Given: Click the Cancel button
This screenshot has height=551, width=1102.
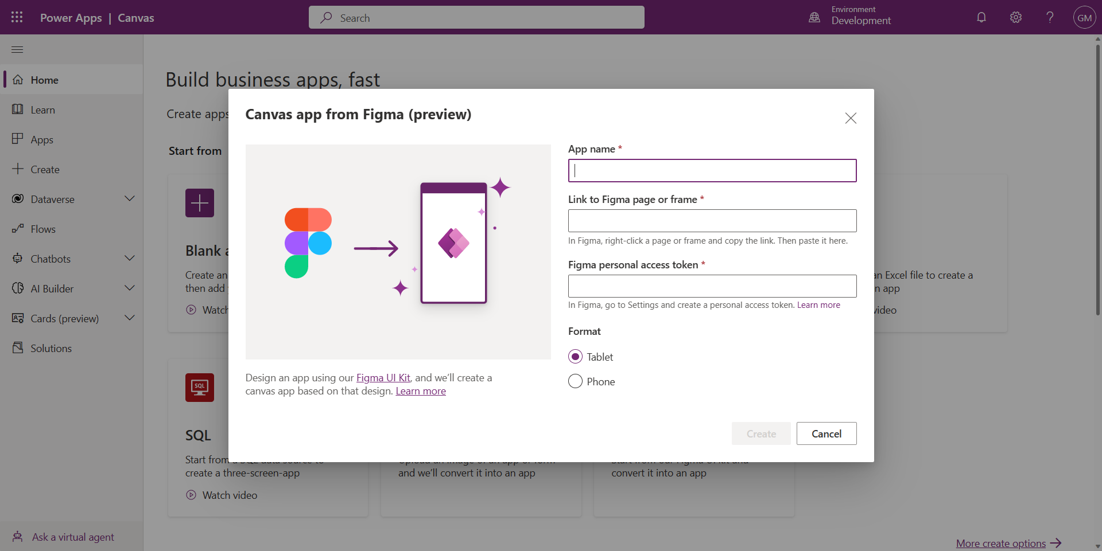Looking at the screenshot, I should (826, 433).
